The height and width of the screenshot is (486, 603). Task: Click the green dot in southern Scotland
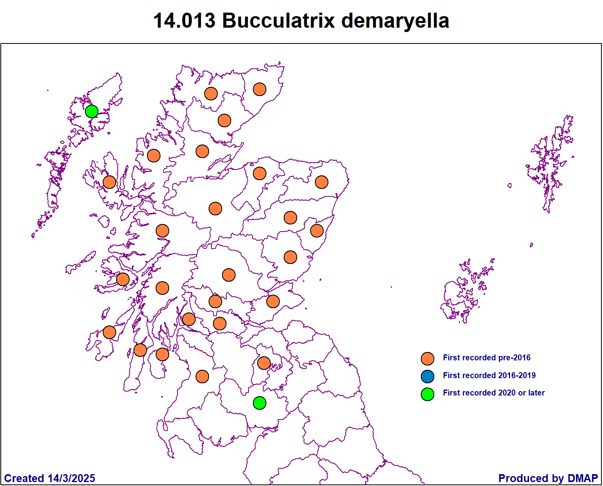pyautogui.click(x=260, y=403)
